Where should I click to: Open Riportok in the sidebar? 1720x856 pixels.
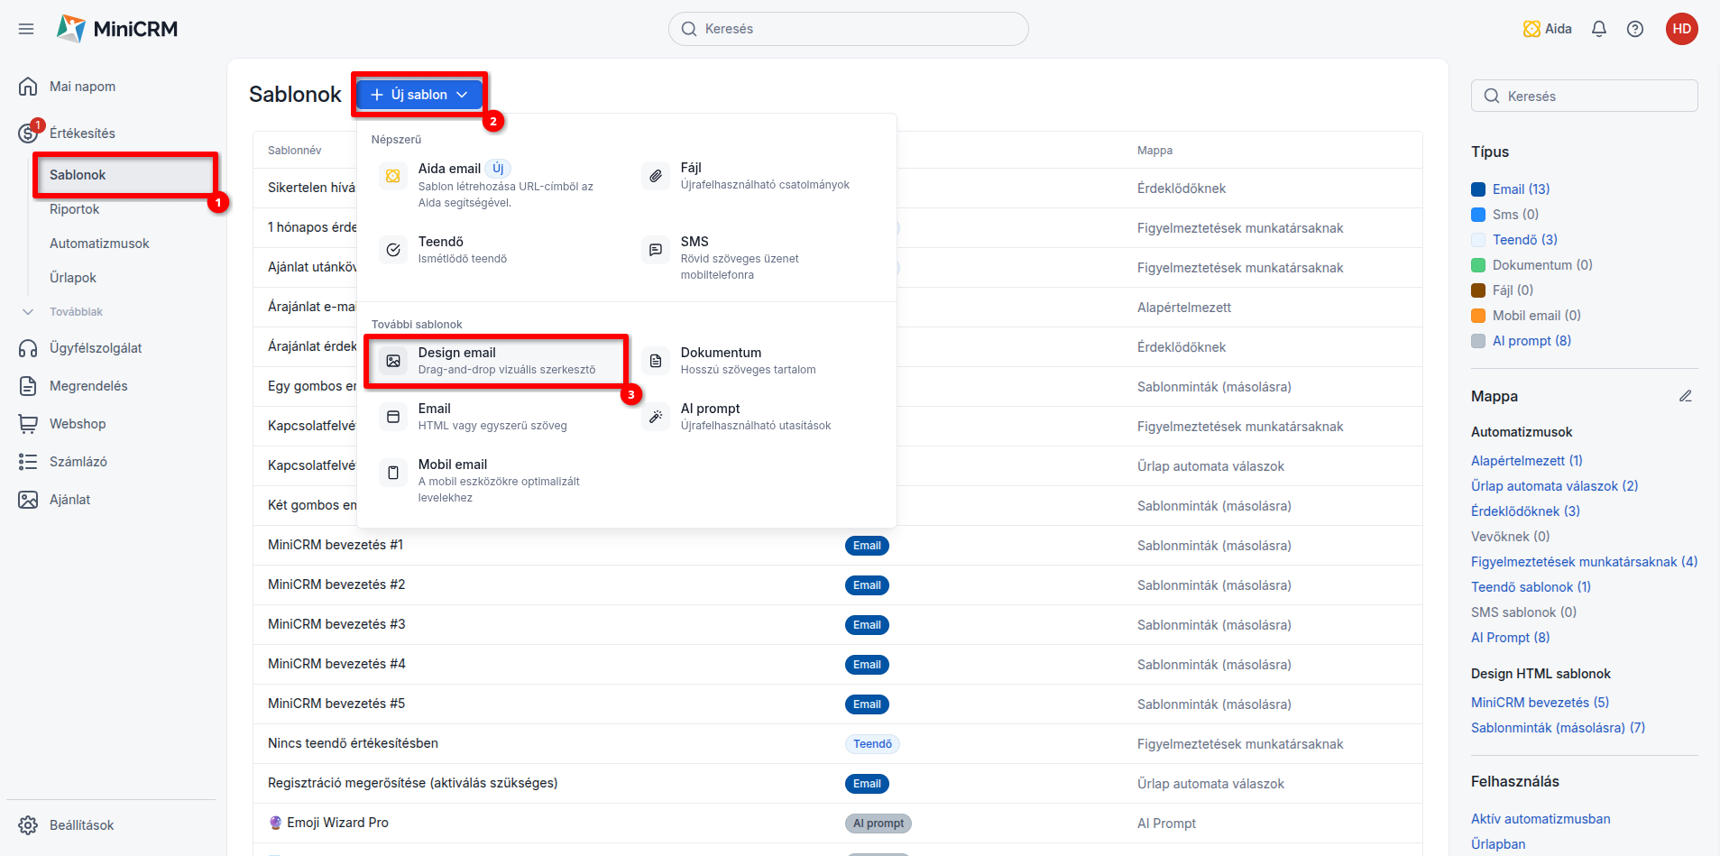pyautogui.click(x=74, y=209)
